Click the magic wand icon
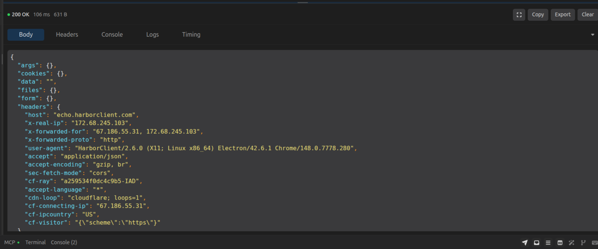Viewport: 598px width, 249px height. pyautogui.click(x=571, y=242)
